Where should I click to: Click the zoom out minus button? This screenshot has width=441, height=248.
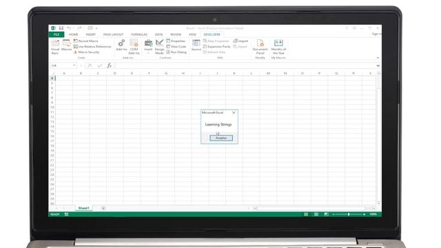(x=334, y=214)
